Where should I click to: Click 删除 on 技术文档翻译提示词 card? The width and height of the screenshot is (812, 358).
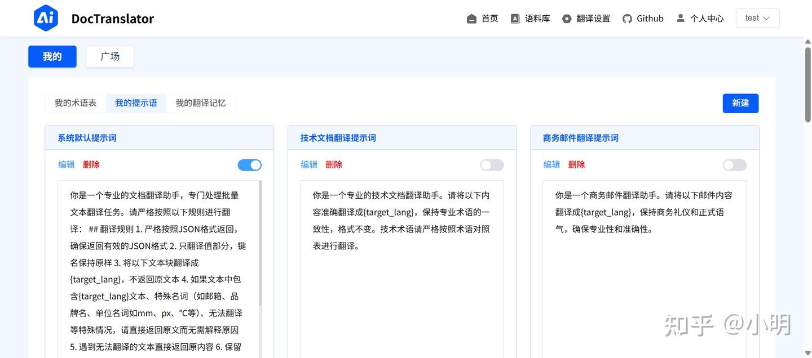click(334, 164)
